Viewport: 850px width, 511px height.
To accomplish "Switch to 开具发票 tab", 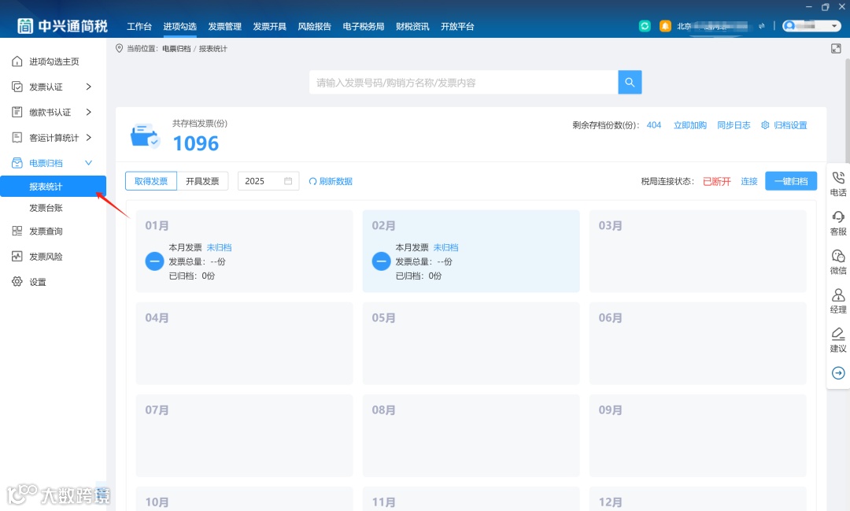I will point(202,181).
